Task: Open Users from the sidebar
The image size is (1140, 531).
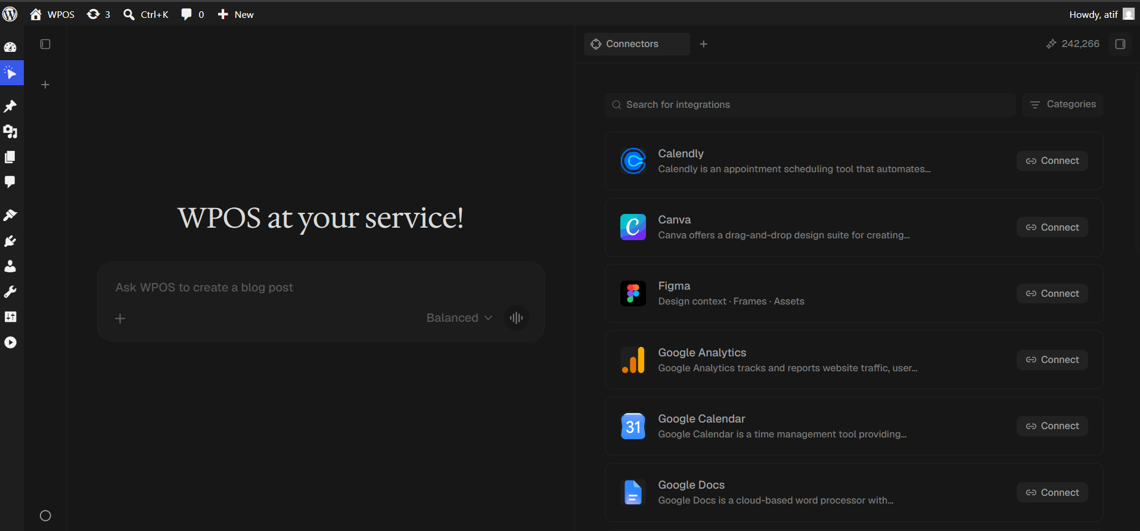Action: point(10,266)
